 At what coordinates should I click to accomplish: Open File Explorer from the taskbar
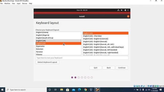pos(61,90)
